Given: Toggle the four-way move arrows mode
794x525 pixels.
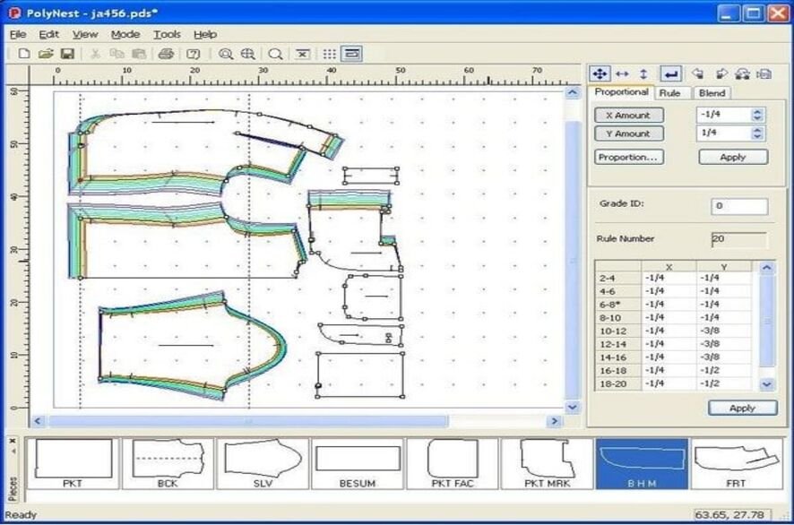Looking at the screenshot, I should coord(600,74).
